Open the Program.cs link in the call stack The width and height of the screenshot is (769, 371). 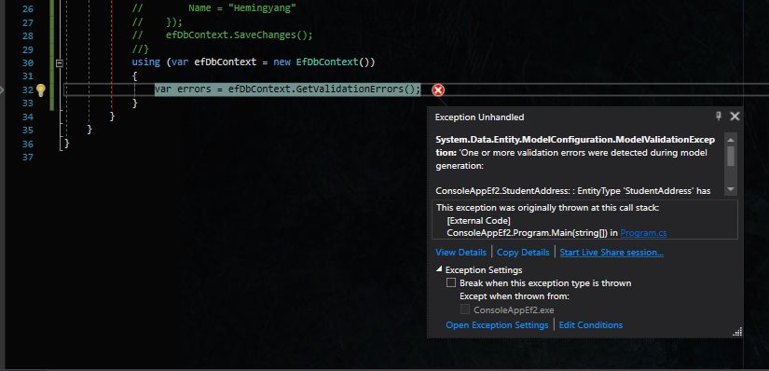coord(643,233)
